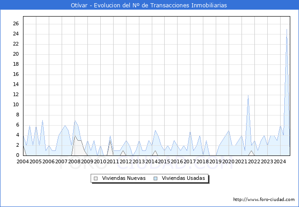Image resolution: width=299 pixels, height=207 pixels.
Task: Click the 2019 x-axis year label
Action: point(215,161)
